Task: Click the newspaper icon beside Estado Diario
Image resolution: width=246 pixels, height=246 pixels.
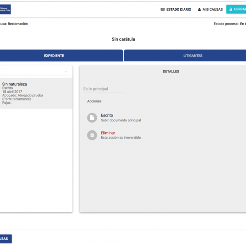Action: [163, 9]
